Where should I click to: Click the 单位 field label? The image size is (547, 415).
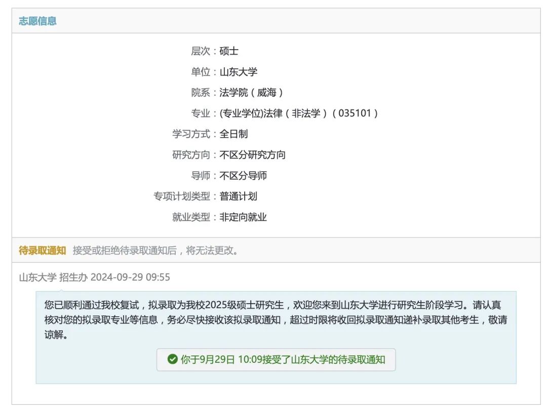pyautogui.click(x=201, y=72)
